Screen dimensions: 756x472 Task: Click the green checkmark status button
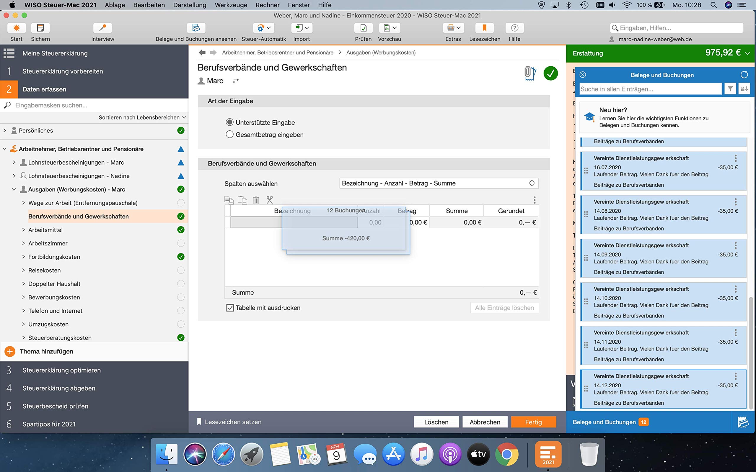click(x=550, y=73)
